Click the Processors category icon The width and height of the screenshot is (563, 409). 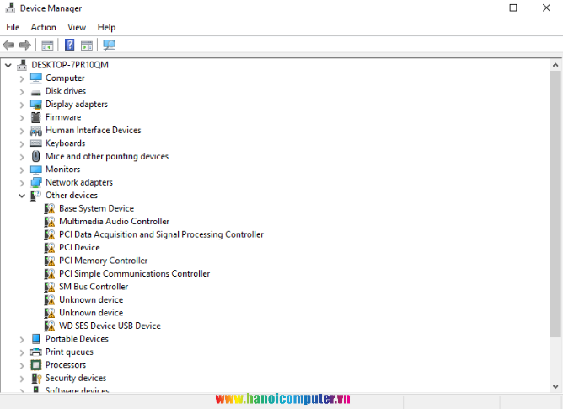pyautogui.click(x=36, y=365)
